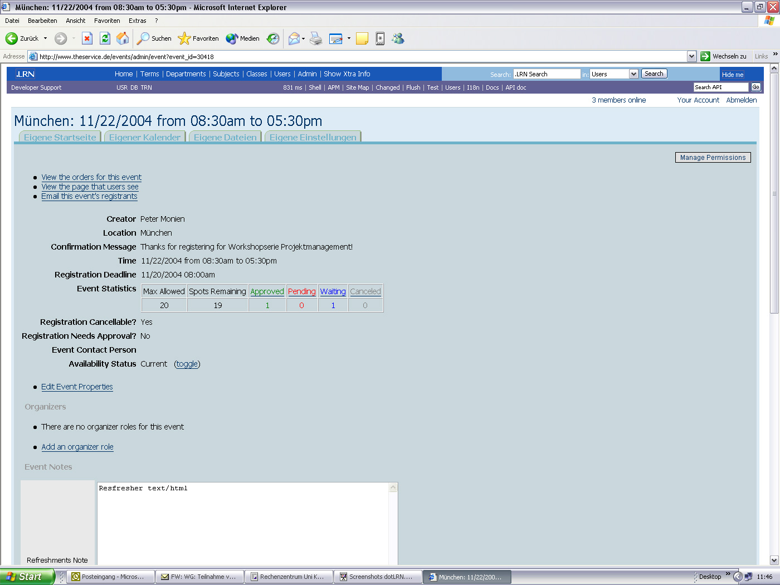
Task: Open Mail via the envelope icon
Action: (x=295, y=38)
